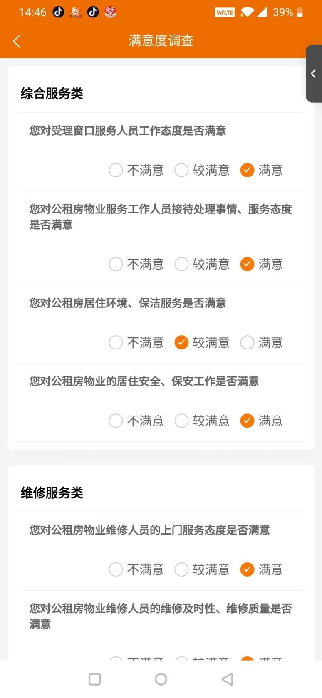Select 较满意 for 受理窗口服务人员工作态度
This screenshot has width=322, height=698.
click(x=181, y=170)
